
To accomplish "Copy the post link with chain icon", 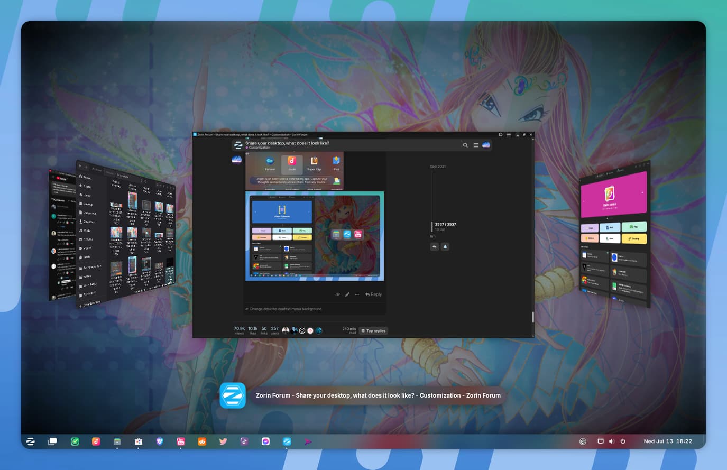I will [338, 294].
